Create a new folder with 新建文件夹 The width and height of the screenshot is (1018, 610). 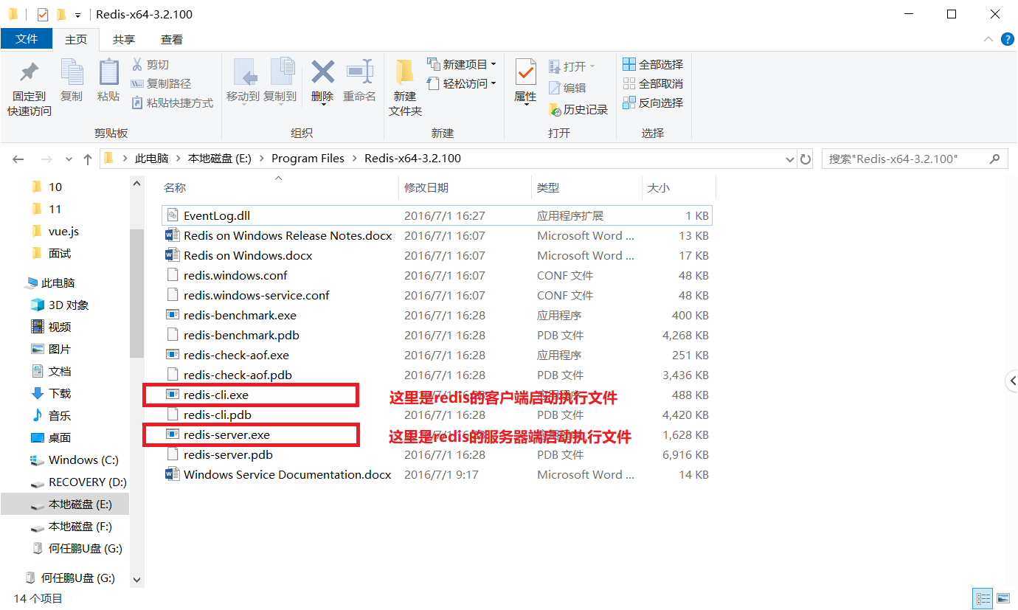pyautogui.click(x=405, y=87)
